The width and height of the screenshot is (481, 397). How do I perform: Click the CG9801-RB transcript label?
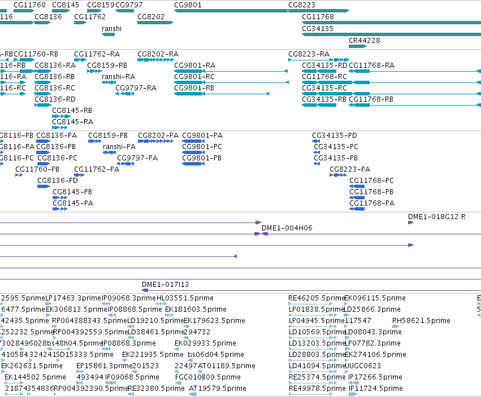click(x=194, y=88)
